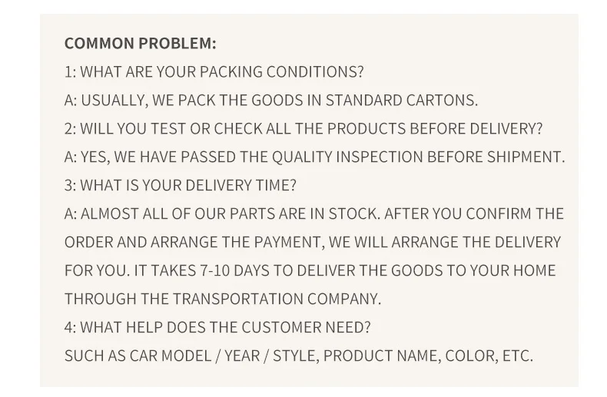Select question 3 about delivery time

(x=180, y=185)
